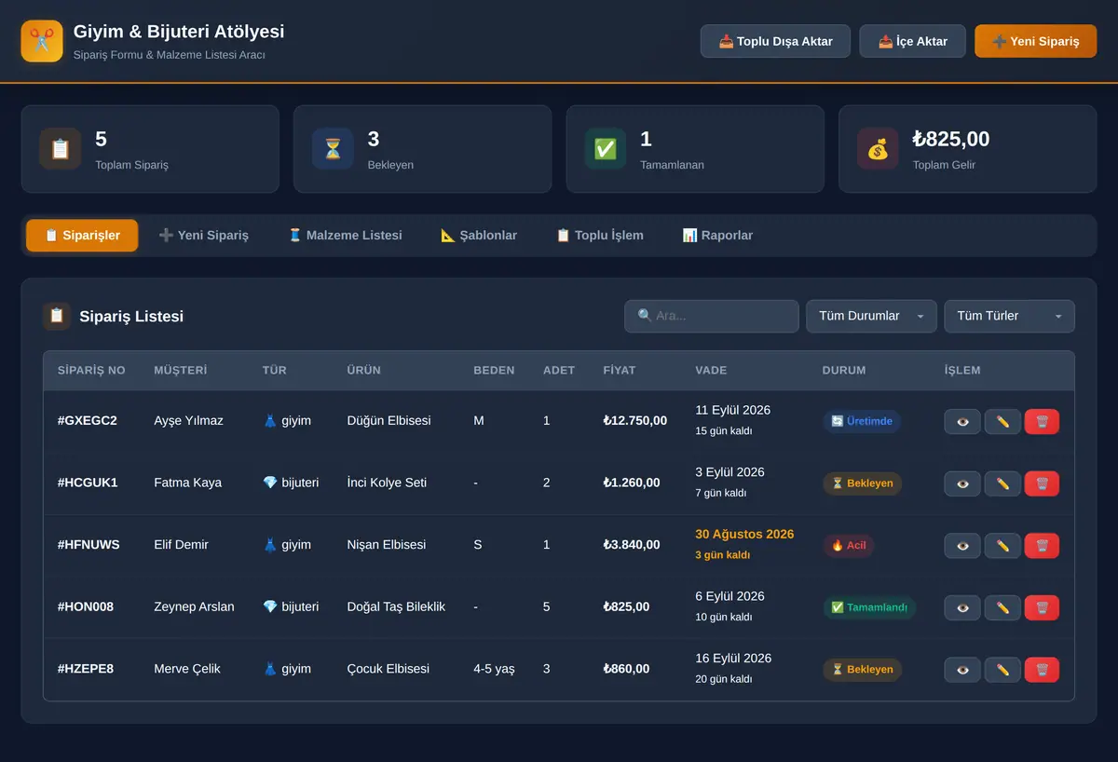Image resolution: width=1118 pixels, height=762 pixels.
Task: Delete order #GXEGC2 with trash icon
Action: click(x=1042, y=421)
